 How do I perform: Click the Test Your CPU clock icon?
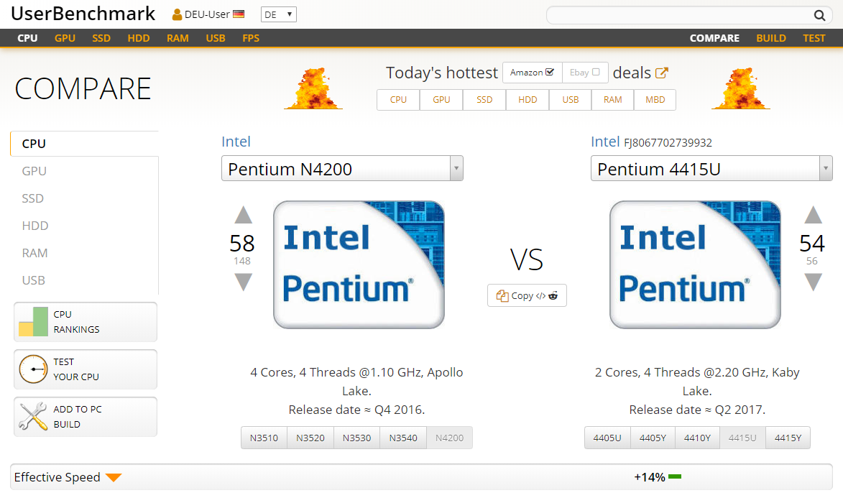[x=33, y=369]
